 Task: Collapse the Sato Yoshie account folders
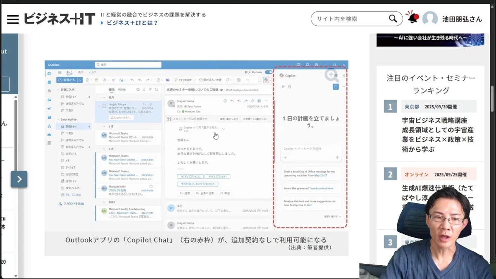58,119
